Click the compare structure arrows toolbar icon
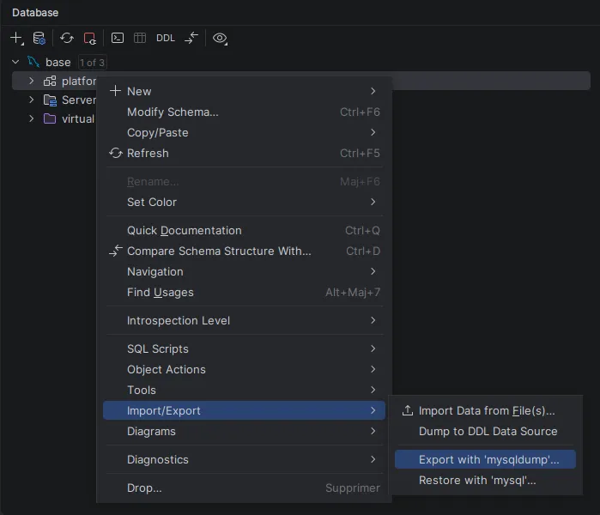This screenshot has height=515, width=600. [191, 38]
